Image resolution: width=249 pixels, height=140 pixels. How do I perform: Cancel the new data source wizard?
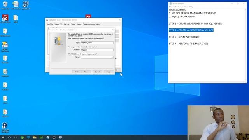[x=97, y=72]
